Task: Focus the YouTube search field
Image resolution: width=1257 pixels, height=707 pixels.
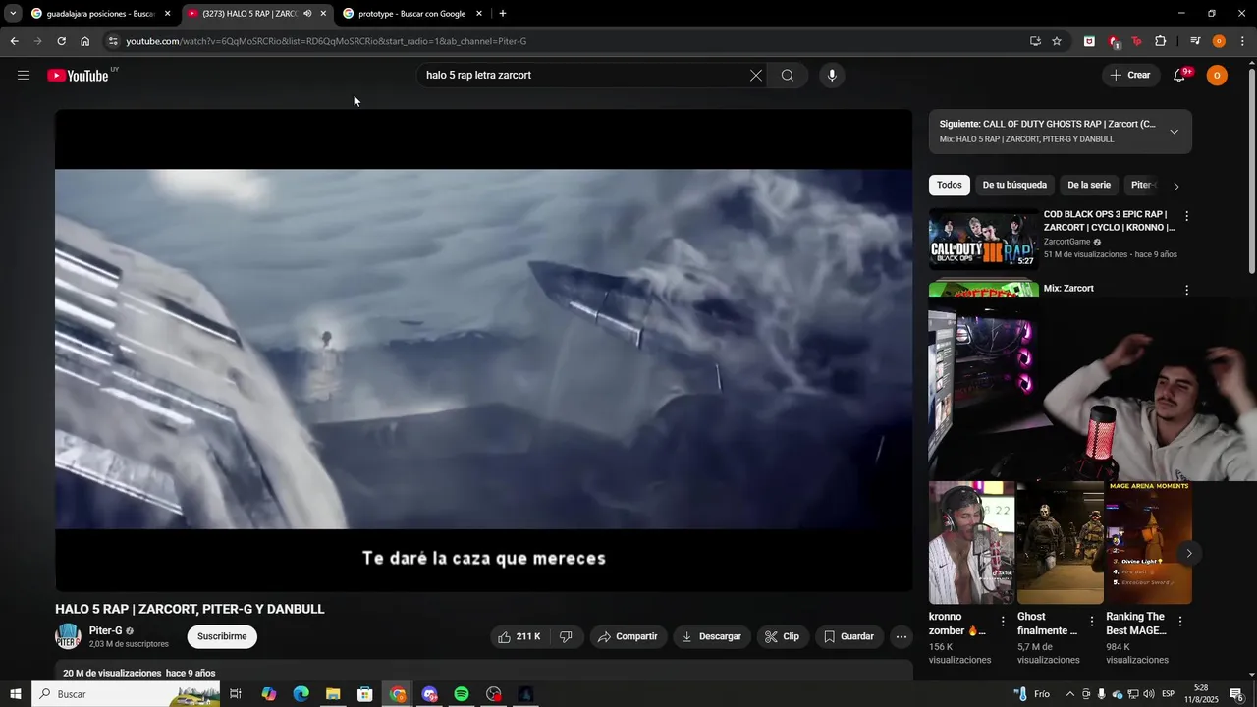Action: (x=584, y=76)
